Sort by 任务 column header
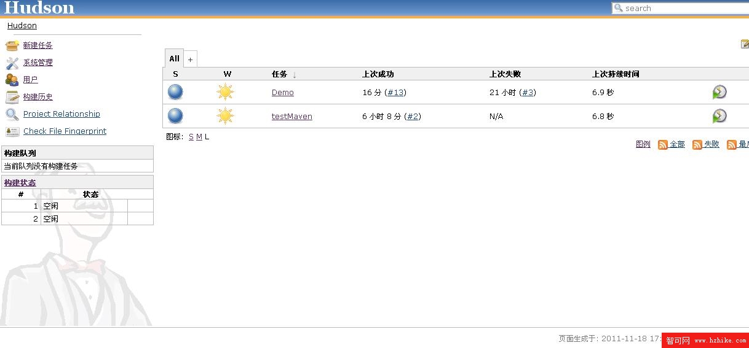Image resolution: width=749 pixels, height=348 pixels. pyautogui.click(x=280, y=74)
